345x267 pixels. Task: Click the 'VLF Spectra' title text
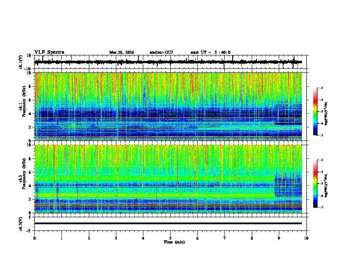point(50,52)
